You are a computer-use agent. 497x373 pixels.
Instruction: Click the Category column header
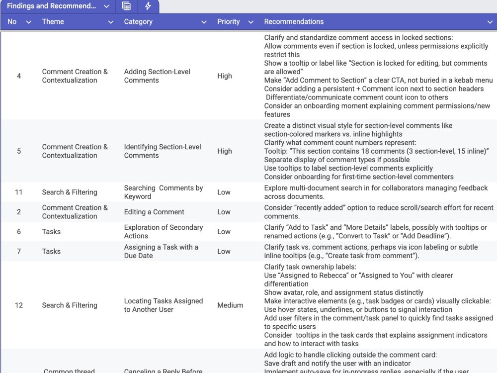click(138, 21)
